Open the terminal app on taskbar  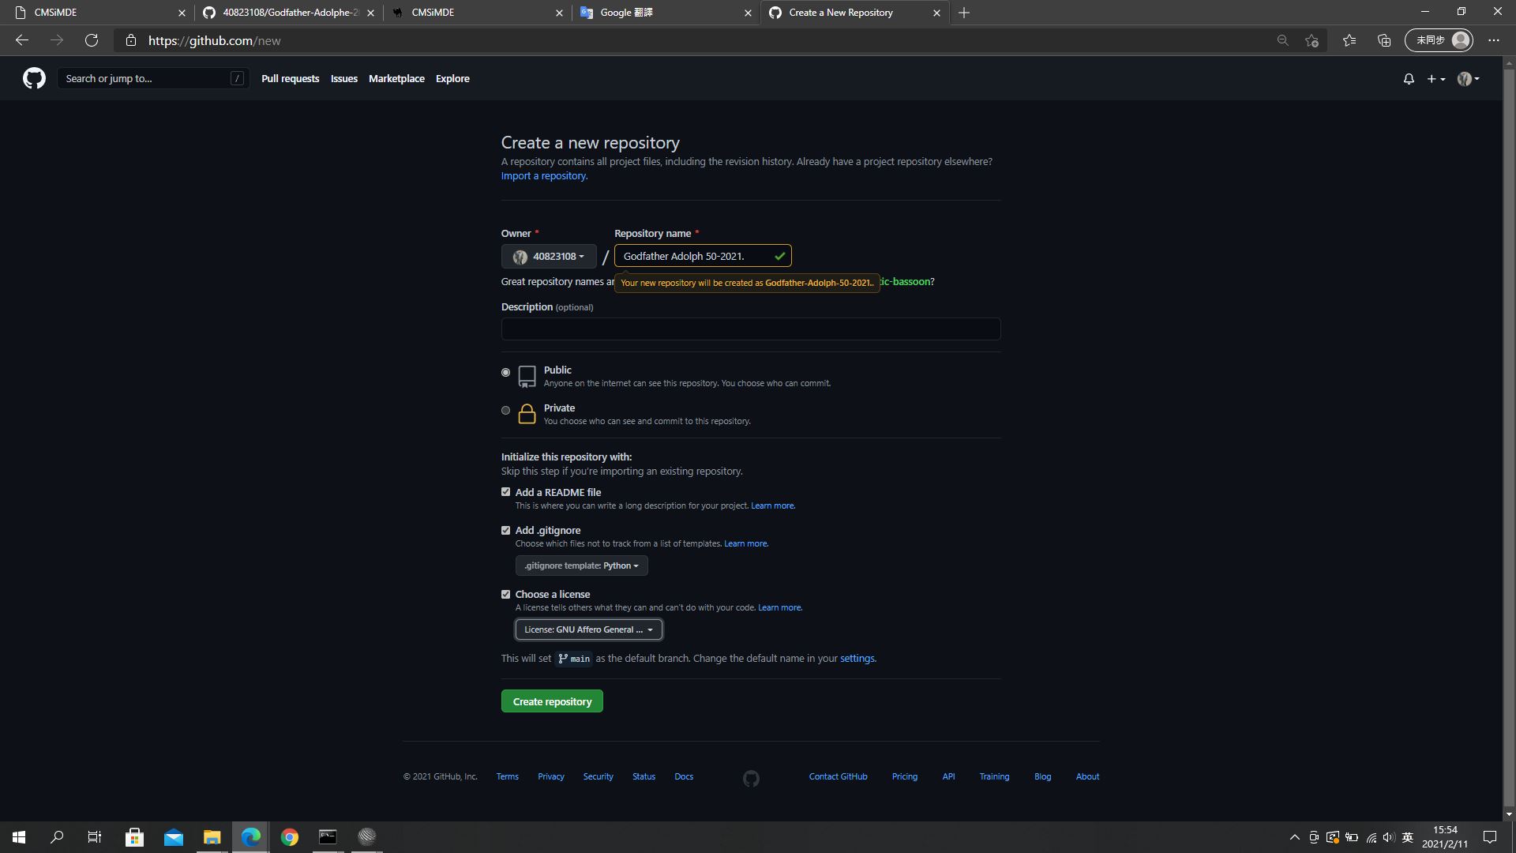(x=328, y=837)
